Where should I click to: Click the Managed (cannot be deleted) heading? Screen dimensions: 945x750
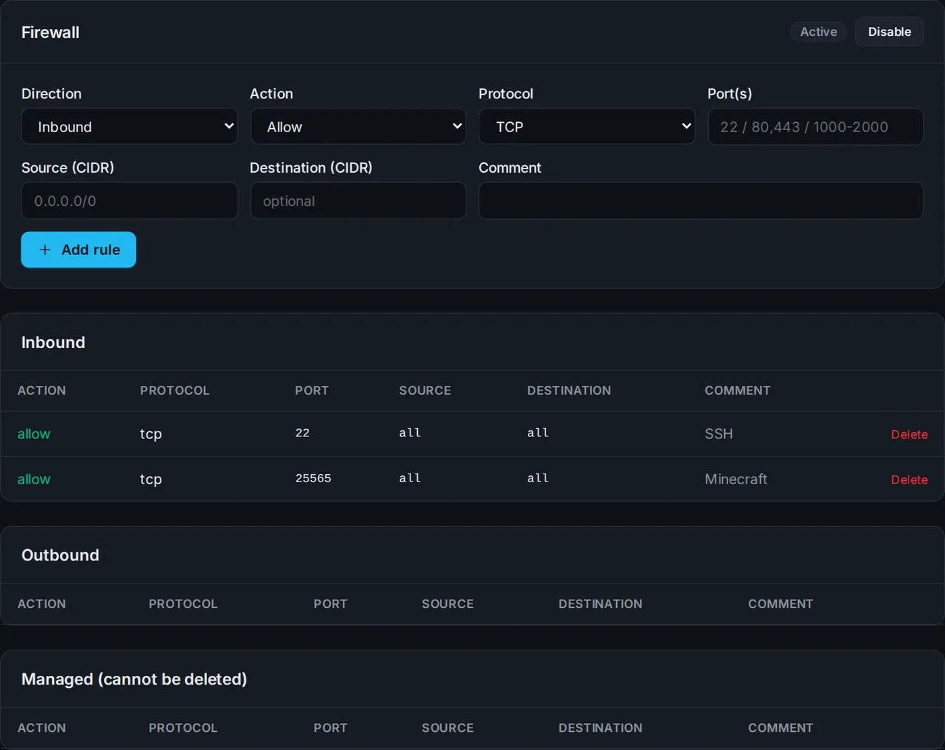point(134,679)
